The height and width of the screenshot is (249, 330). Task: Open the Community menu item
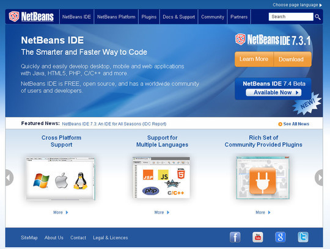point(213,17)
